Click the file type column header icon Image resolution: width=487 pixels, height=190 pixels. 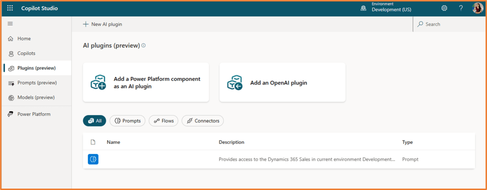[93, 142]
